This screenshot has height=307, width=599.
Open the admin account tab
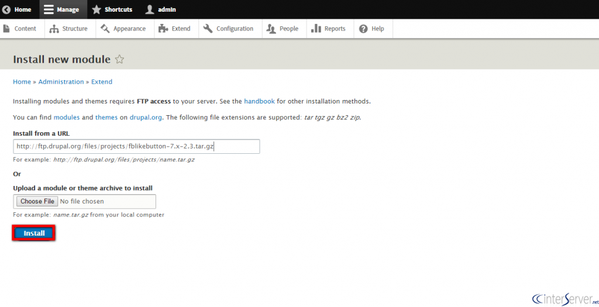click(x=161, y=9)
